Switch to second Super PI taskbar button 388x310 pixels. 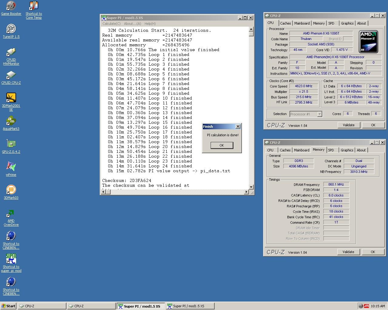coord(190,306)
